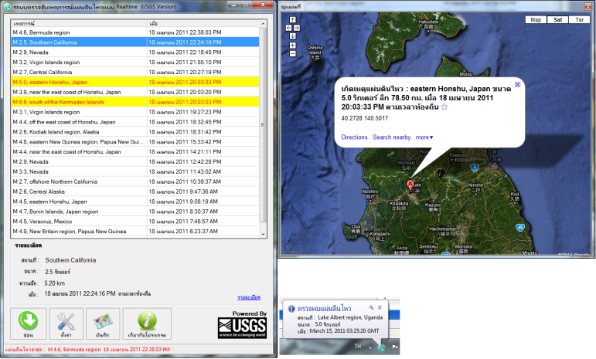Pan the map up with the arrow
This screenshot has width=596, height=359.
(293, 20)
